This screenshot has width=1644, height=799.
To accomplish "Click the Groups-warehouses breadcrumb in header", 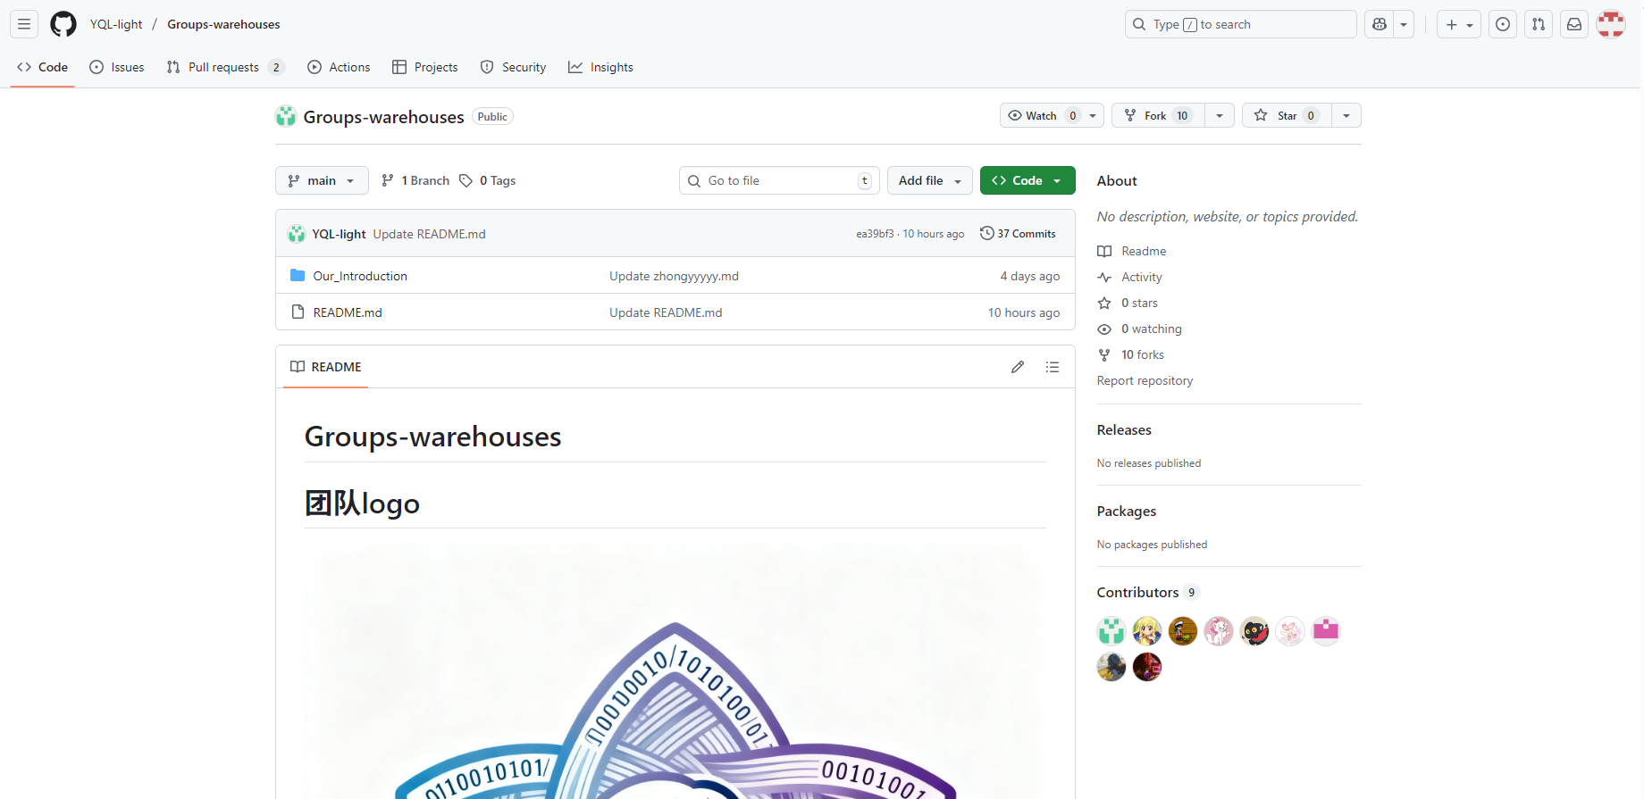I will click(223, 24).
